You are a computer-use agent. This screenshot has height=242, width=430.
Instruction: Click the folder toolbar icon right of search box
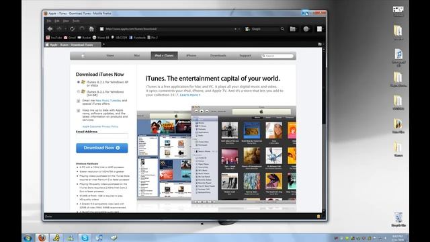[293, 29]
